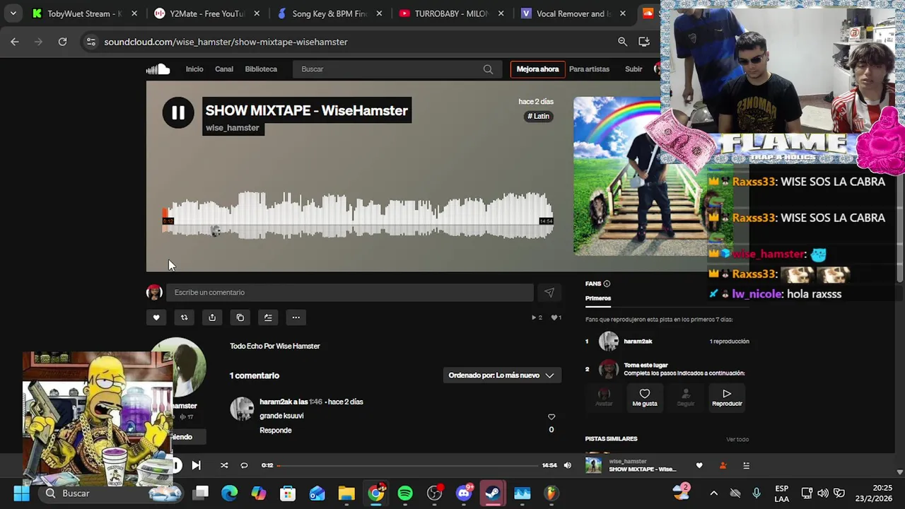Type in the Escribe un comentario field
Viewport: 905px width, 509px height.
coord(349,293)
